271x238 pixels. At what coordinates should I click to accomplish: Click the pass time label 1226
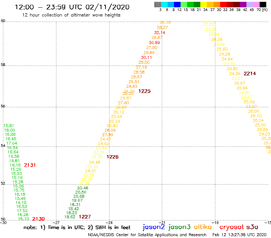tap(112, 157)
